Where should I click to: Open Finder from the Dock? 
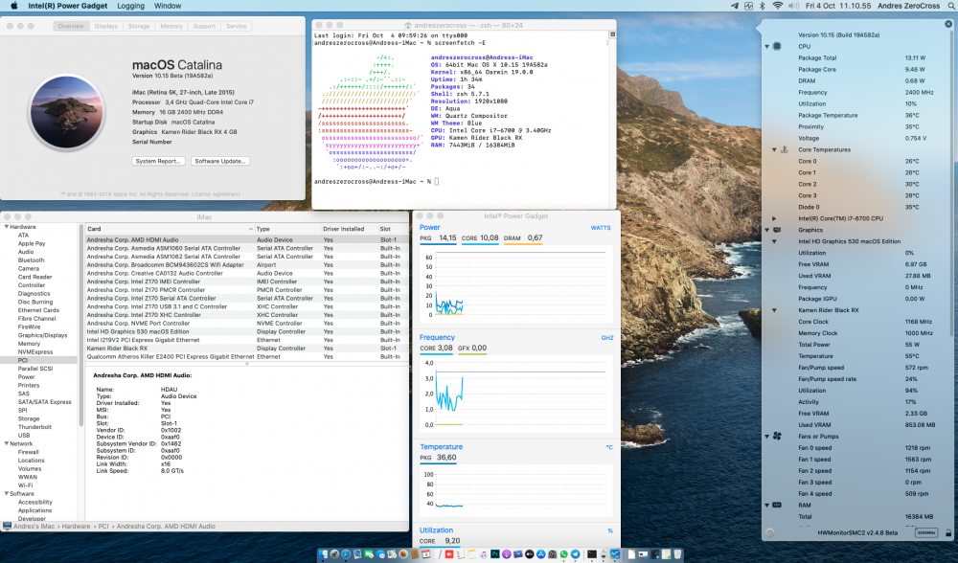323,553
